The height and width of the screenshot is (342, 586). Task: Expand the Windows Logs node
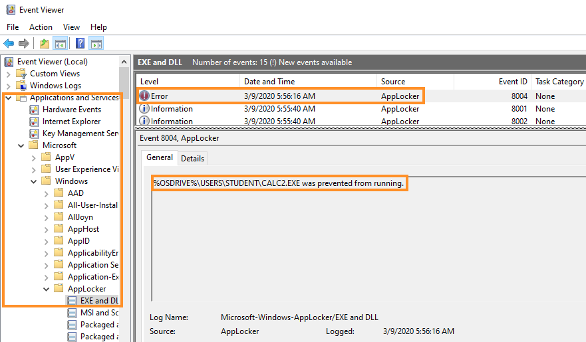point(9,86)
